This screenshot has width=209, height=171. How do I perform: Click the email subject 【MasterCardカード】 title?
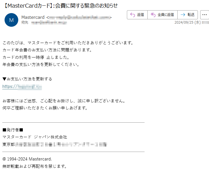[60, 6]
